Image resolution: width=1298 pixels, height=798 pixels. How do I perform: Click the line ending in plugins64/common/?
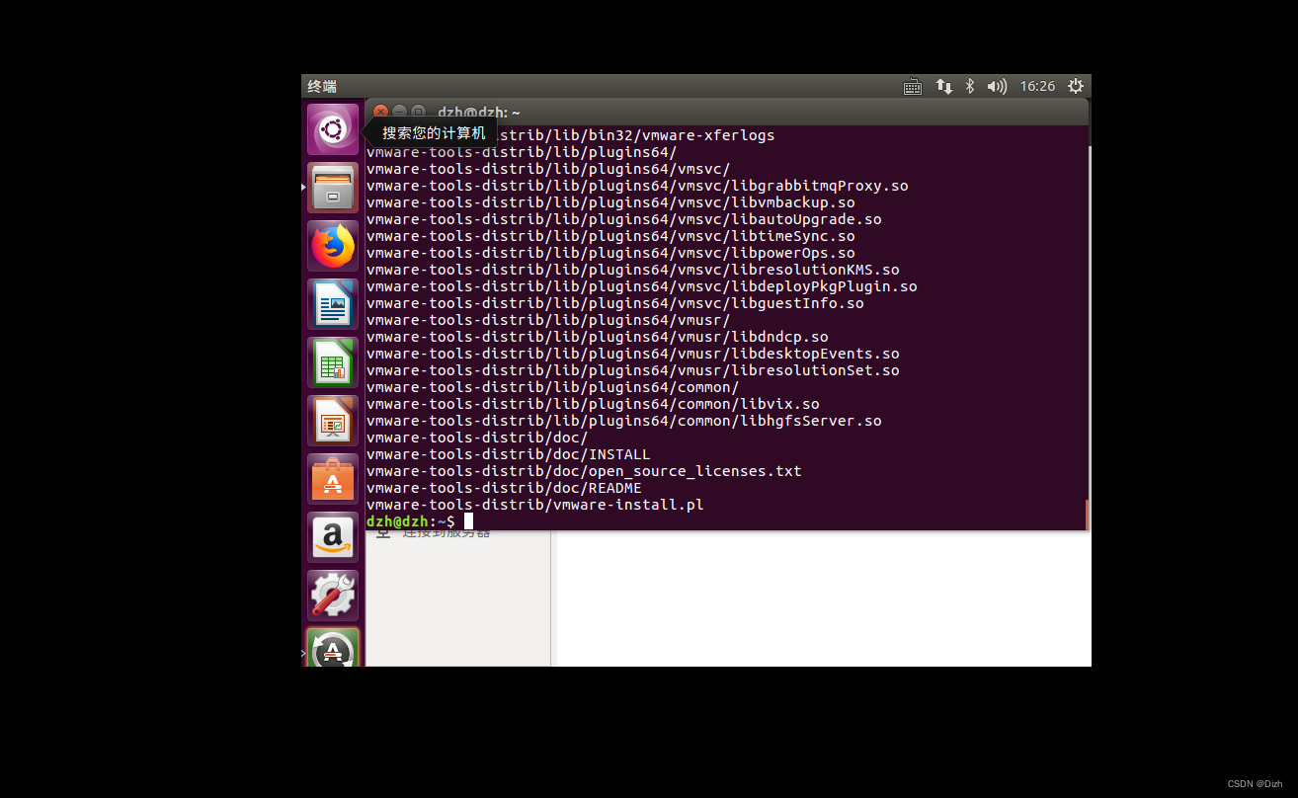point(553,387)
